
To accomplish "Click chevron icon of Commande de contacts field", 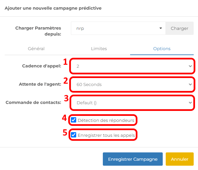I will click(x=190, y=103).
